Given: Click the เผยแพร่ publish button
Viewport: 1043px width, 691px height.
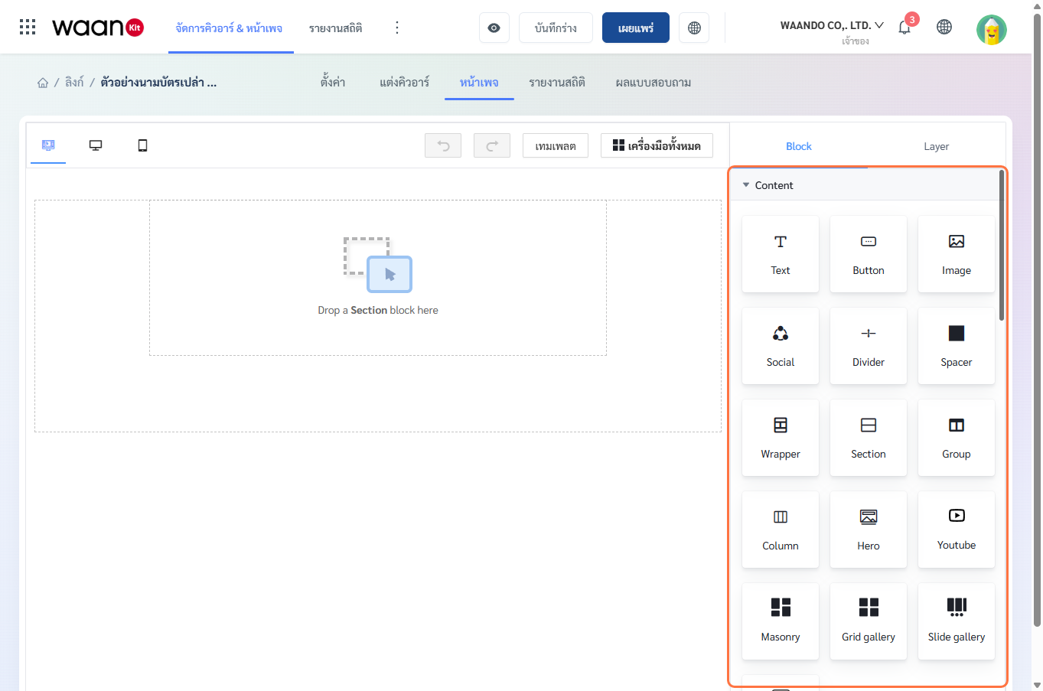Looking at the screenshot, I should (x=636, y=28).
